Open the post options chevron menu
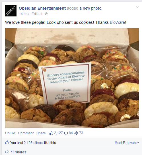 (x=137, y=7)
